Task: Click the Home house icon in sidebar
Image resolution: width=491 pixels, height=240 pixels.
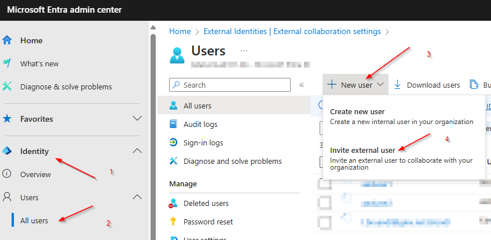Action: pyautogui.click(x=7, y=40)
